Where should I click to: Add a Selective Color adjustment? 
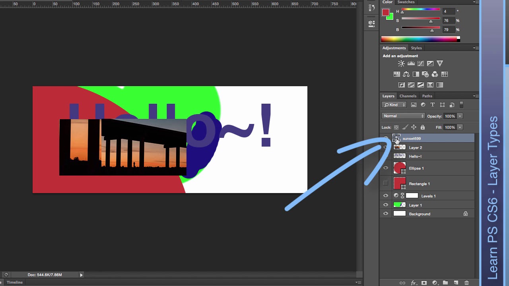click(x=430, y=85)
